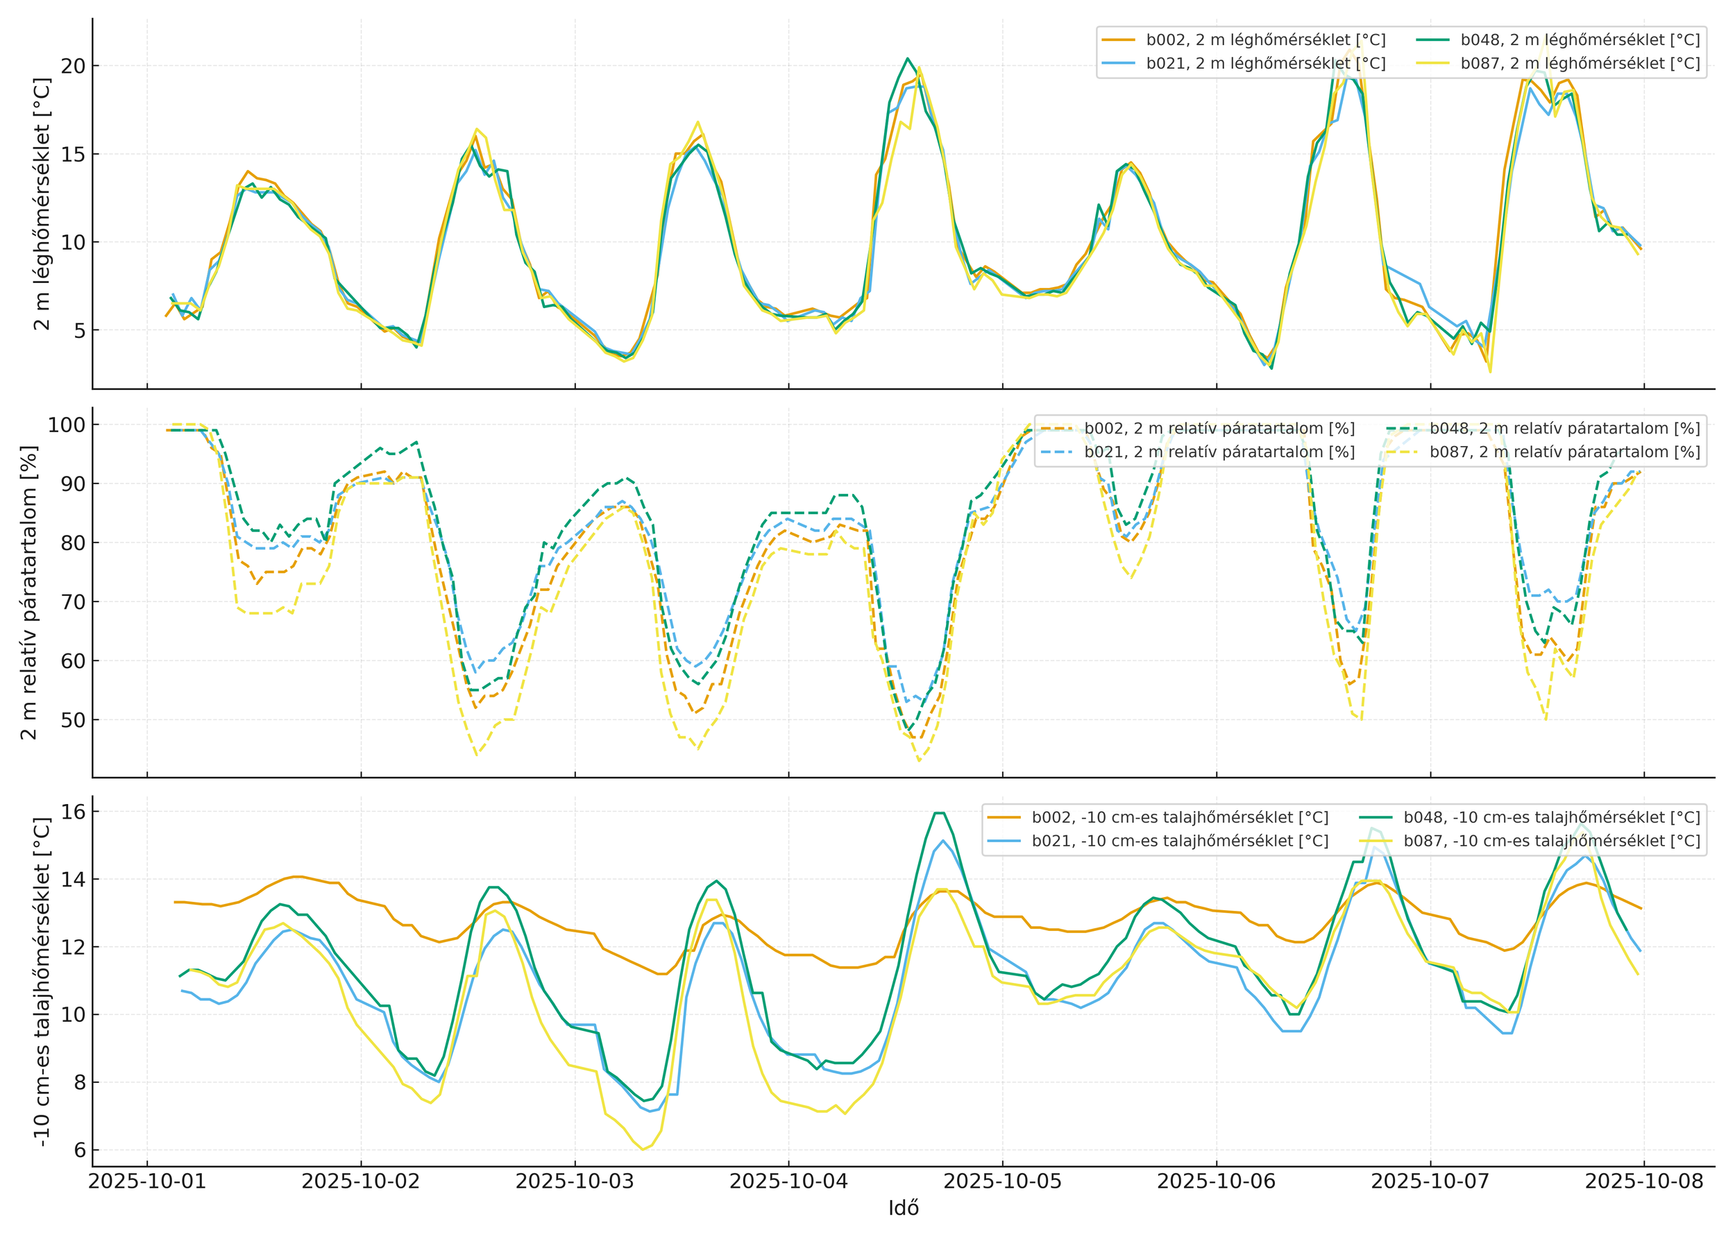Click the 100 tick on humidity axis
The height and width of the screenshot is (1239, 1735).
point(67,425)
